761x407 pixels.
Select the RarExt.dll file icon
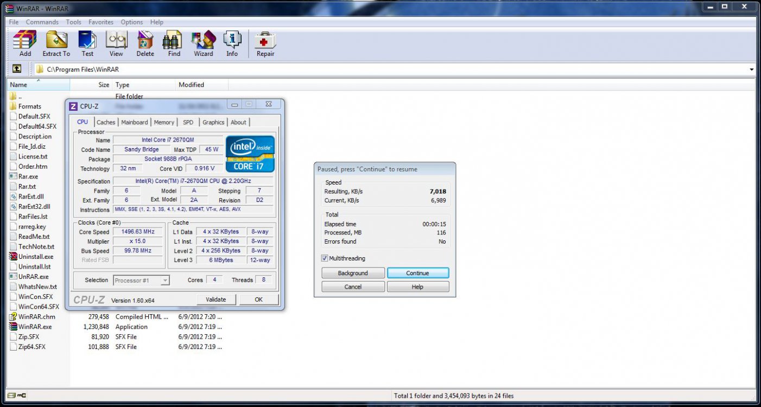13,196
